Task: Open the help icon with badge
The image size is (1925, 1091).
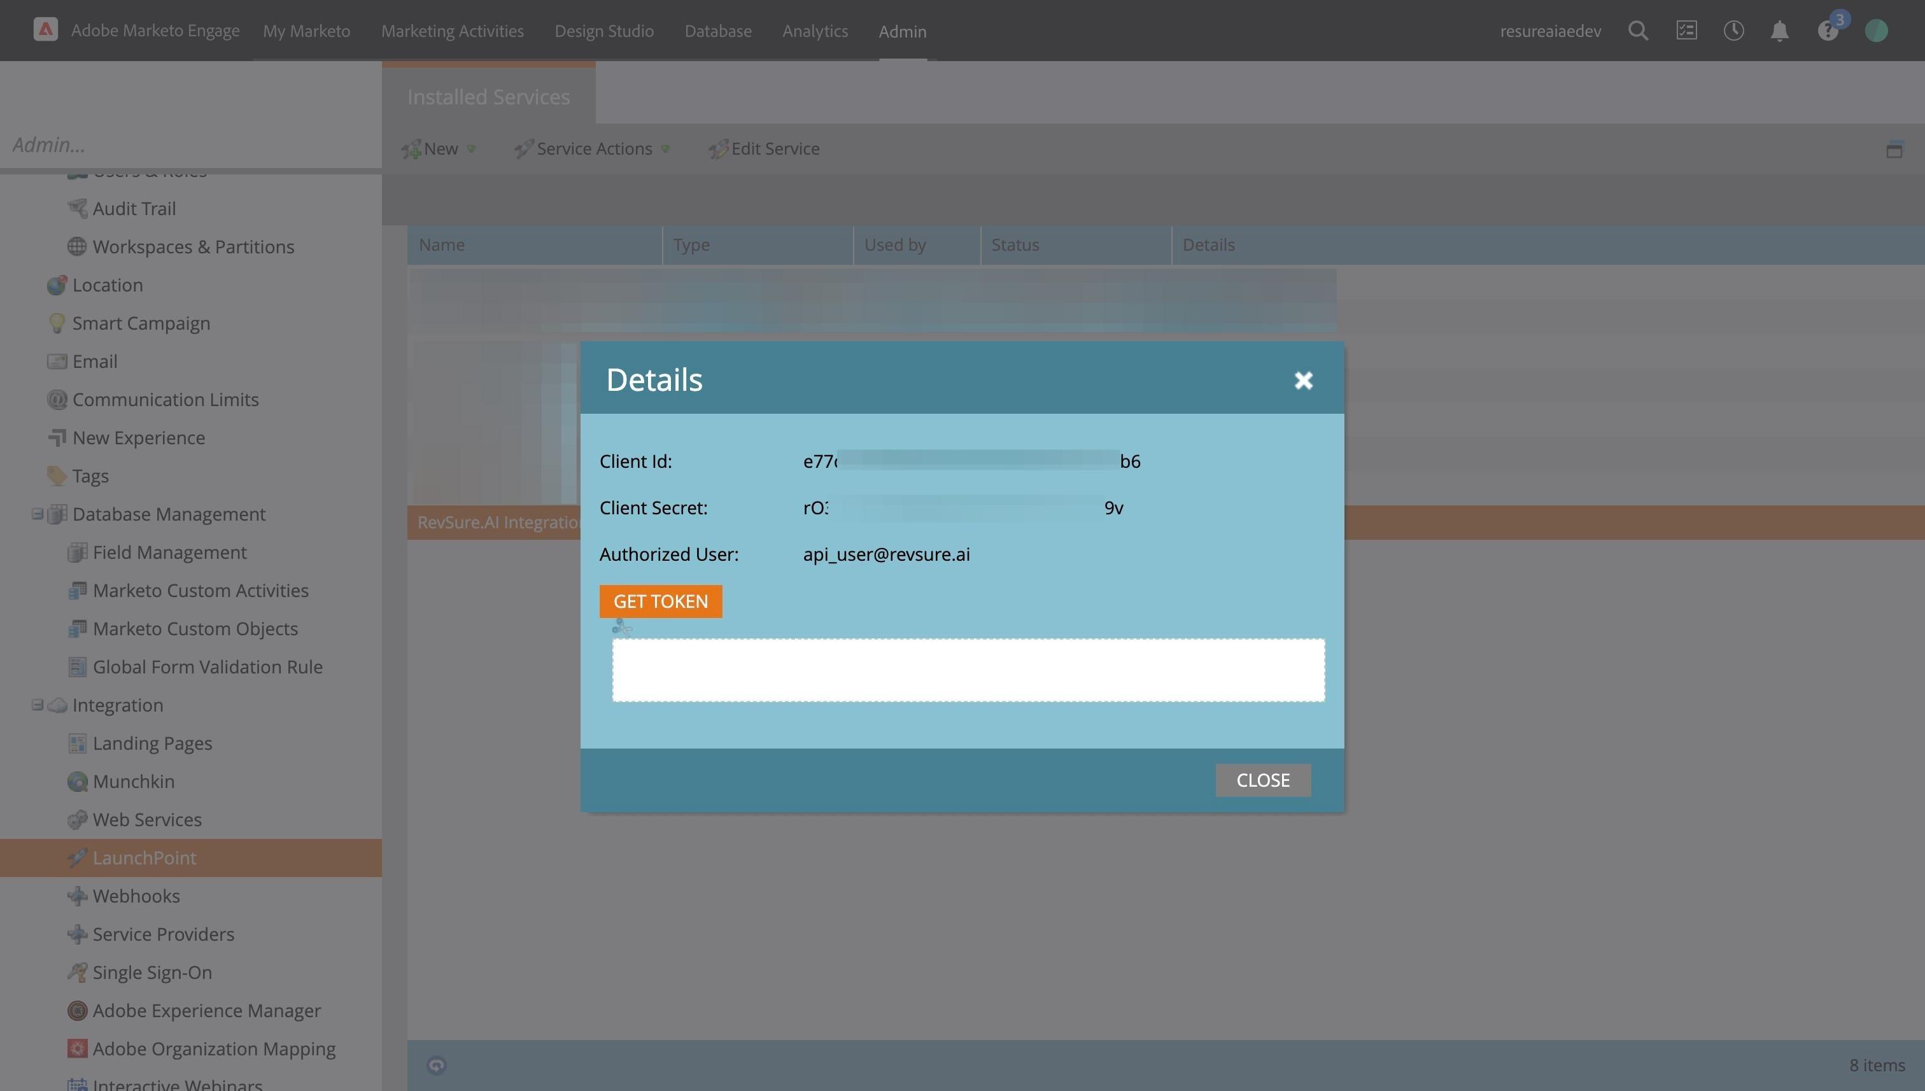Action: (x=1828, y=31)
